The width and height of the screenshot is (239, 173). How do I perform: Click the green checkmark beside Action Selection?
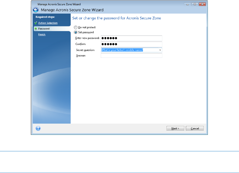(36, 23)
